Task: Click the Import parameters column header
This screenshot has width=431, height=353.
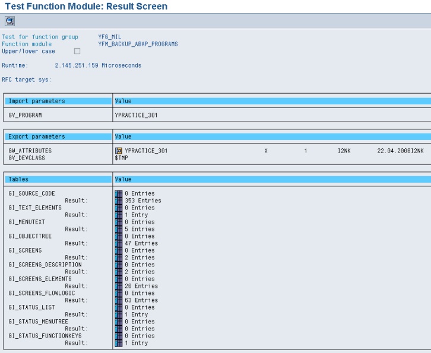Action: pyautogui.click(x=37, y=101)
